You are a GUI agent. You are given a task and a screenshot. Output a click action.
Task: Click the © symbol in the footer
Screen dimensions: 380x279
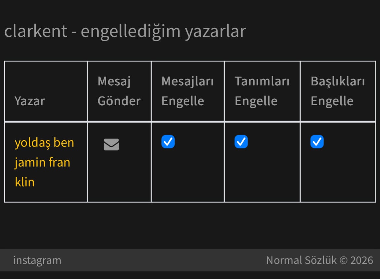[344, 260]
